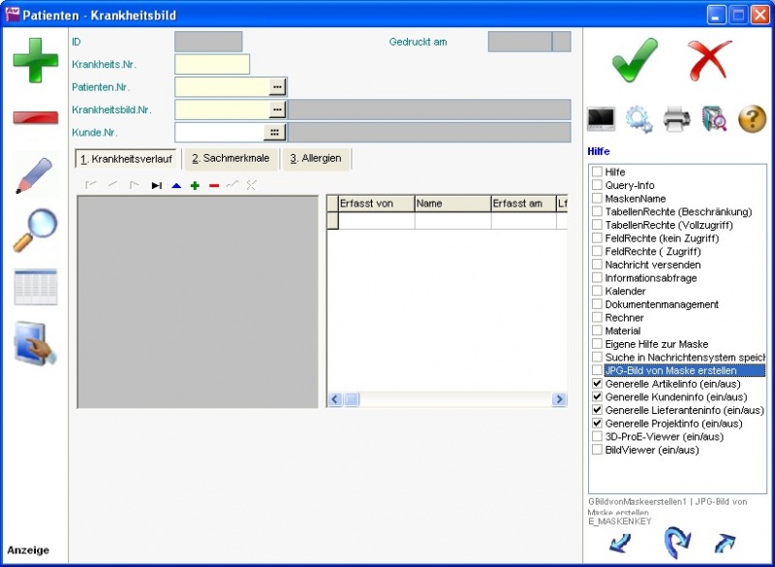Screen dimensions: 775x567
Task: Open search with the magnifying glass icon
Action: coord(35,231)
